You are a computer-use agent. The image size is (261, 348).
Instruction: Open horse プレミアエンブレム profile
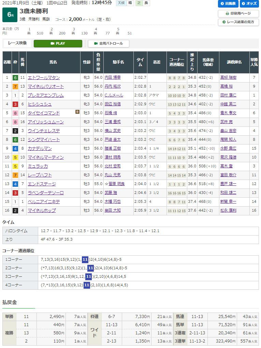coord(46,95)
